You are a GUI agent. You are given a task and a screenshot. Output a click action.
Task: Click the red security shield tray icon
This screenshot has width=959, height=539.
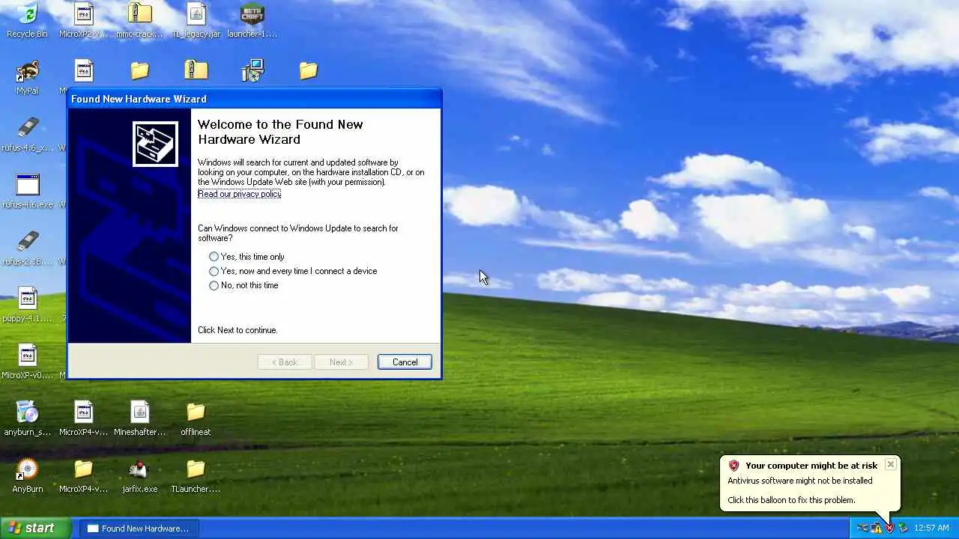(x=889, y=528)
